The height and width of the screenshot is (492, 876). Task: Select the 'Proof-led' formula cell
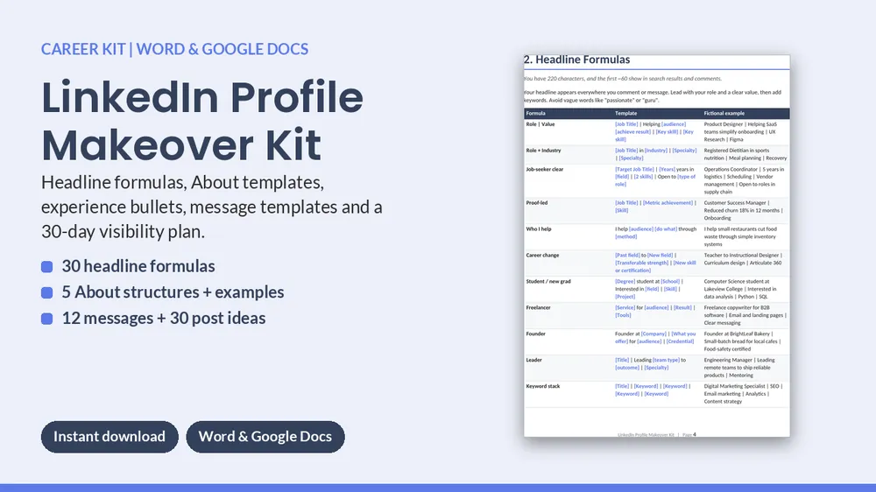[x=536, y=203]
